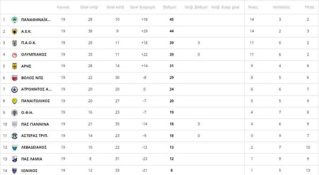319x175 pixels.
Task: Sort by the Νίκες column header
Action: click(x=253, y=7)
